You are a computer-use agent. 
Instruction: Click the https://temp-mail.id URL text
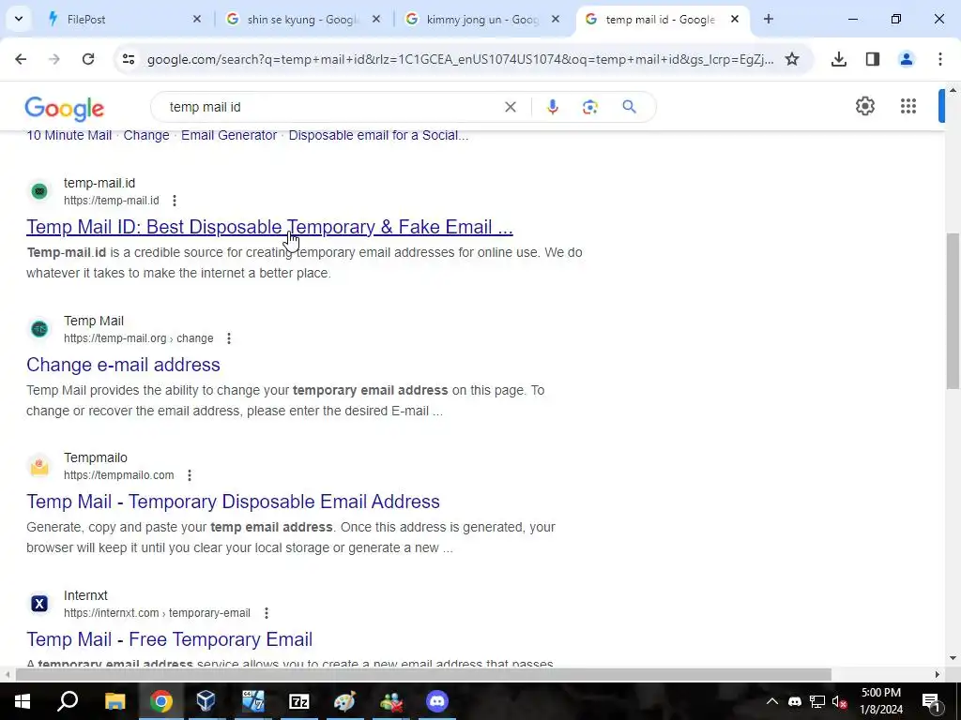112,201
